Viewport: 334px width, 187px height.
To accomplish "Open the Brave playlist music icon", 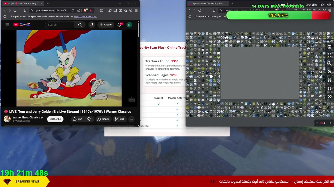I will tap(110, 10).
